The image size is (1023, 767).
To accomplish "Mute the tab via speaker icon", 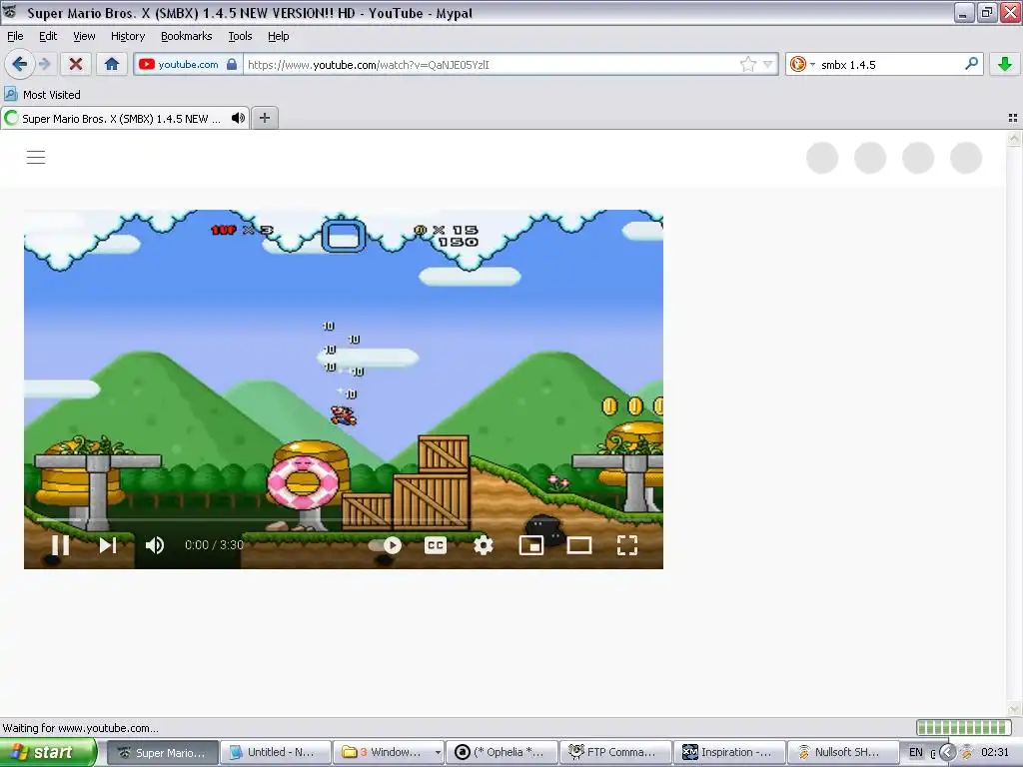I will [238, 118].
